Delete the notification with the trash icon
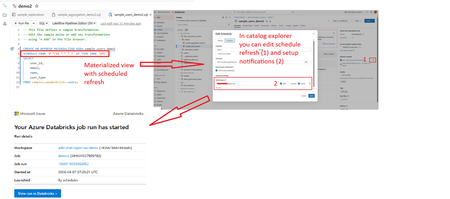The width and height of the screenshot is (450, 199). click(x=310, y=83)
